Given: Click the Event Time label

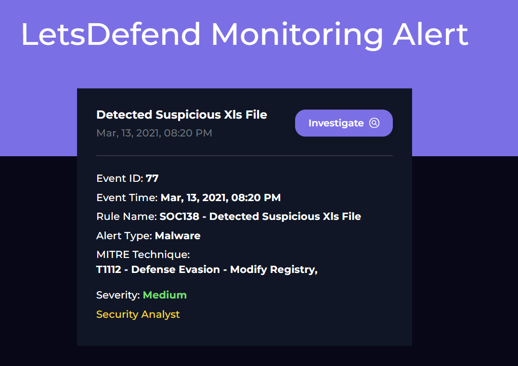Looking at the screenshot, I should tap(127, 198).
